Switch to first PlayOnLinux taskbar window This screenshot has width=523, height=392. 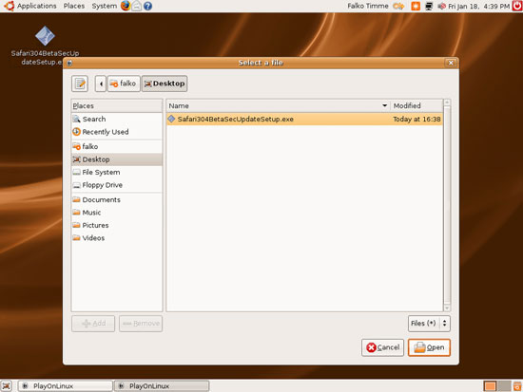coord(66,386)
